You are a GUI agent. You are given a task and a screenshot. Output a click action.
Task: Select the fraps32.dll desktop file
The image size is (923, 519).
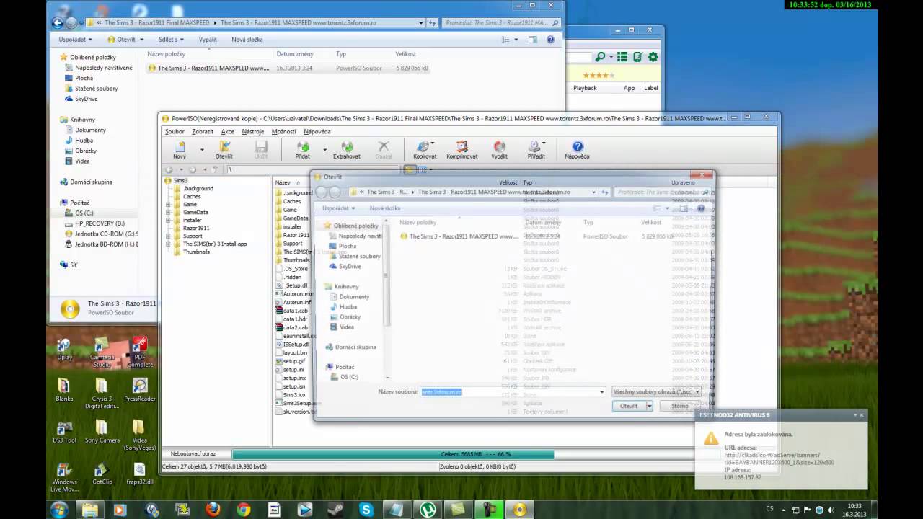[x=139, y=474]
